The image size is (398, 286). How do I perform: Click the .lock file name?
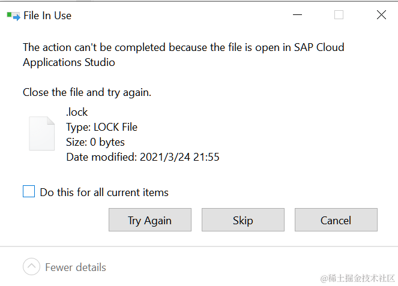(x=77, y=112)
